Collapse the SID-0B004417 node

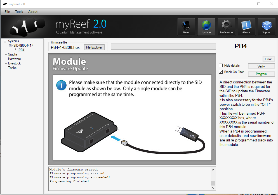[x=10, y=45]
